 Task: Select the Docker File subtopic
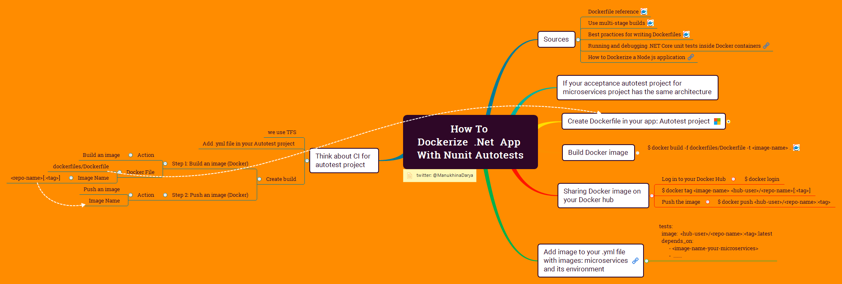pos(140,172)
